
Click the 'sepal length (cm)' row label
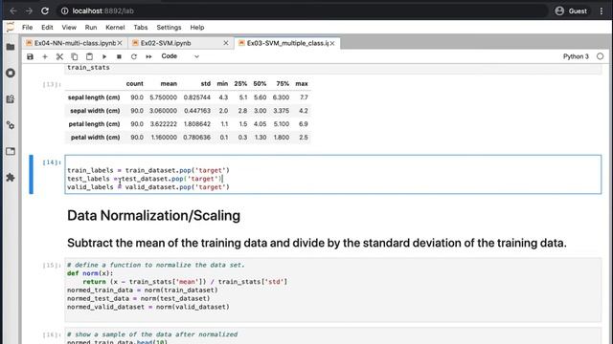(x=94, y=97)
